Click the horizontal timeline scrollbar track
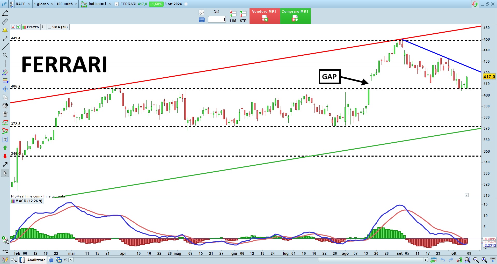 tap(248, 260)
